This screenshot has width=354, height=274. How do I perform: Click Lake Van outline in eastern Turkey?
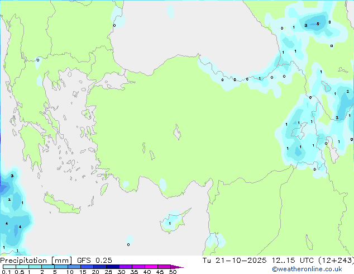299,131
